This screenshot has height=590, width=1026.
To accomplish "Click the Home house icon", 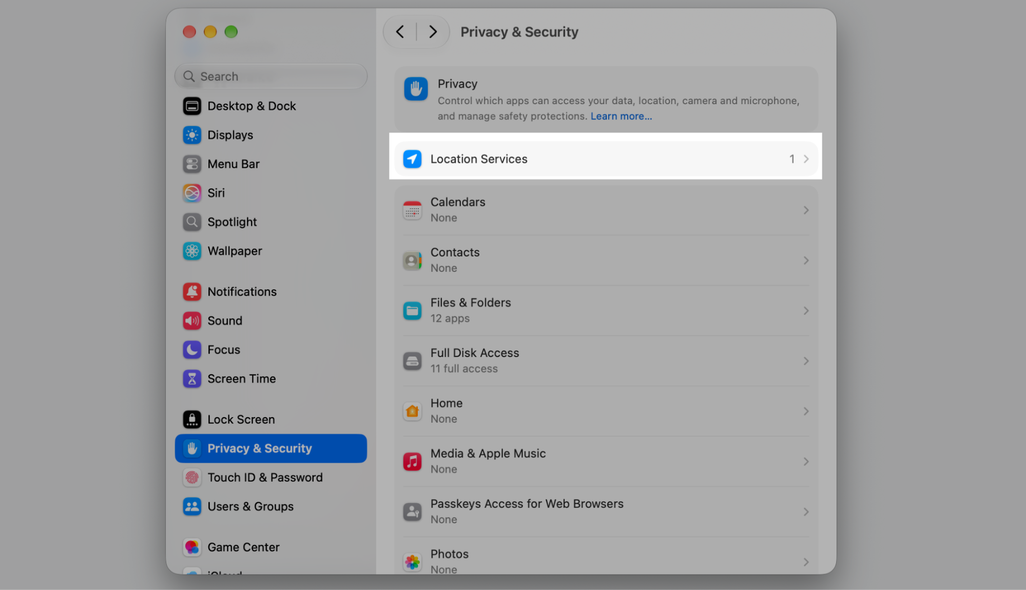I will (412, 411).
